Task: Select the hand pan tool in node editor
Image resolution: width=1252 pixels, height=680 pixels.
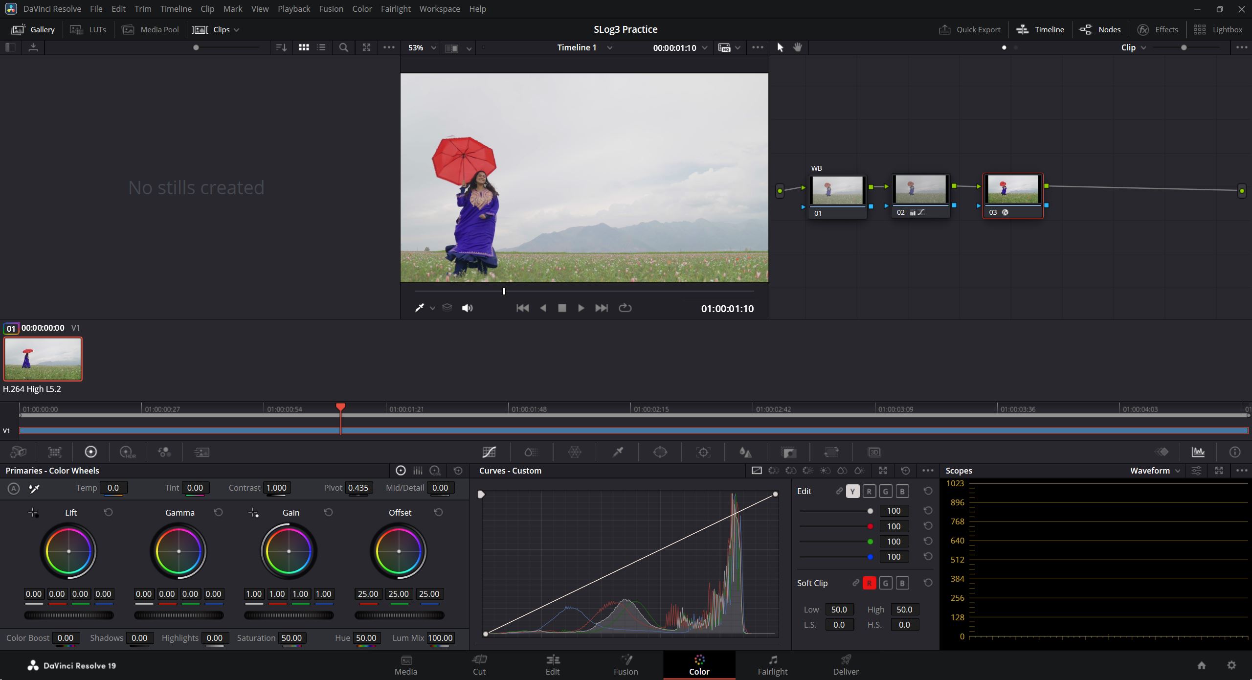Action: click(x=798, y=47)
